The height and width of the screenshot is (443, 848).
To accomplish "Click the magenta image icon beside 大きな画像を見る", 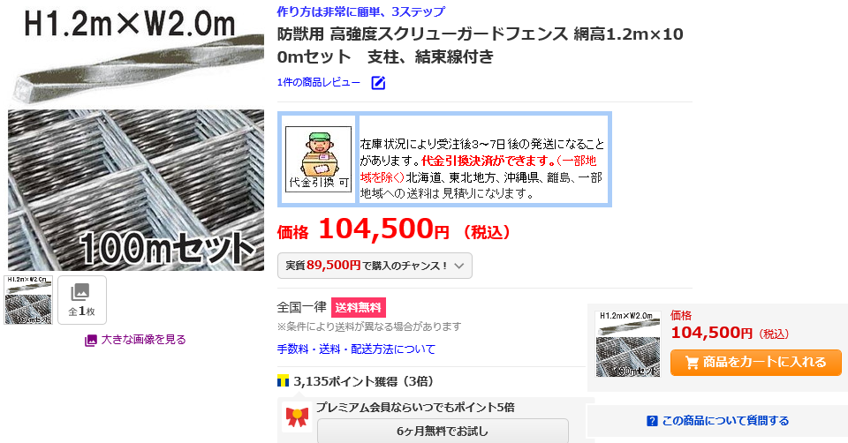I will pyautogui.click(x=91, y=341).
